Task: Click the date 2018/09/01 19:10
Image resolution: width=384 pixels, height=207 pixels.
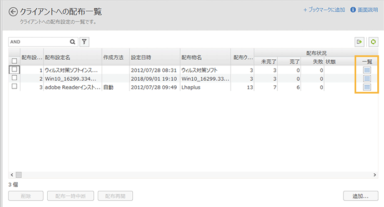Action: (154, 79)
